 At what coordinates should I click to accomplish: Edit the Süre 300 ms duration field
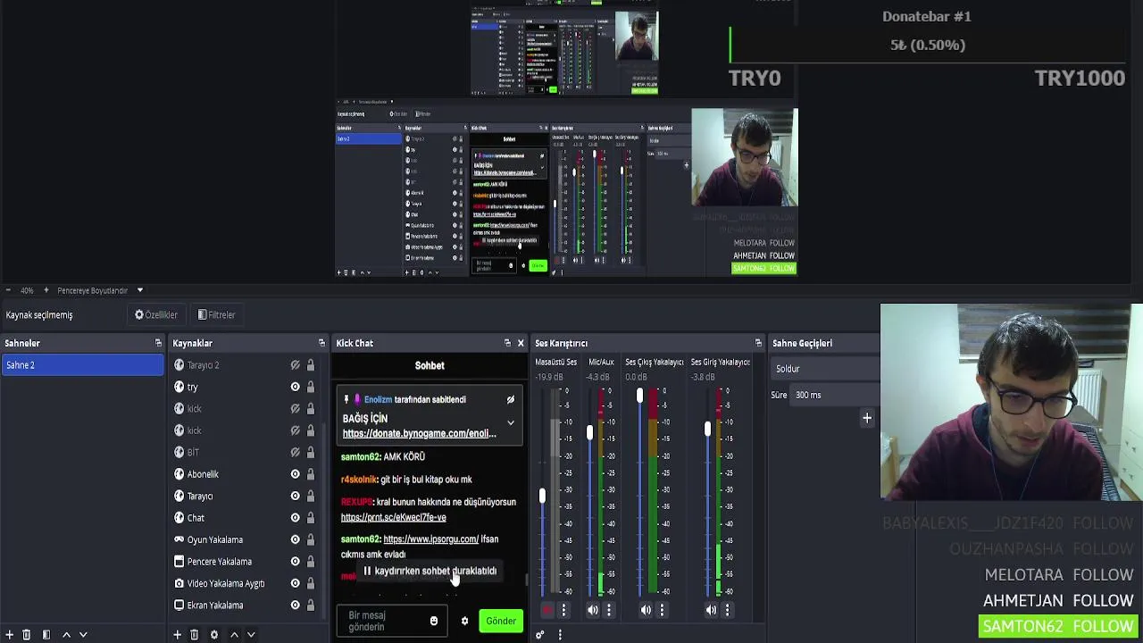836,395
